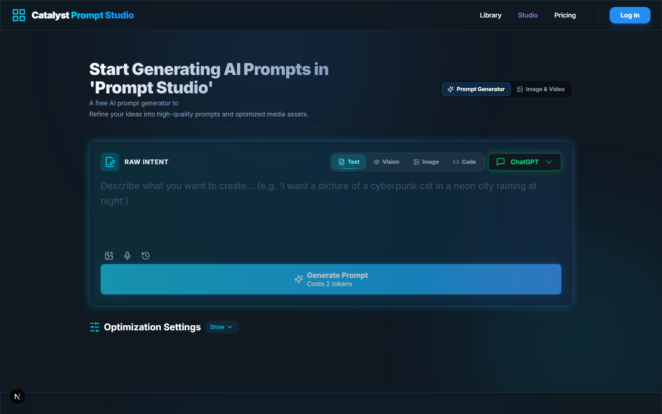
Task: Switch to Image & Video mode
Action: pyautogui.click(x=541, y=89)
